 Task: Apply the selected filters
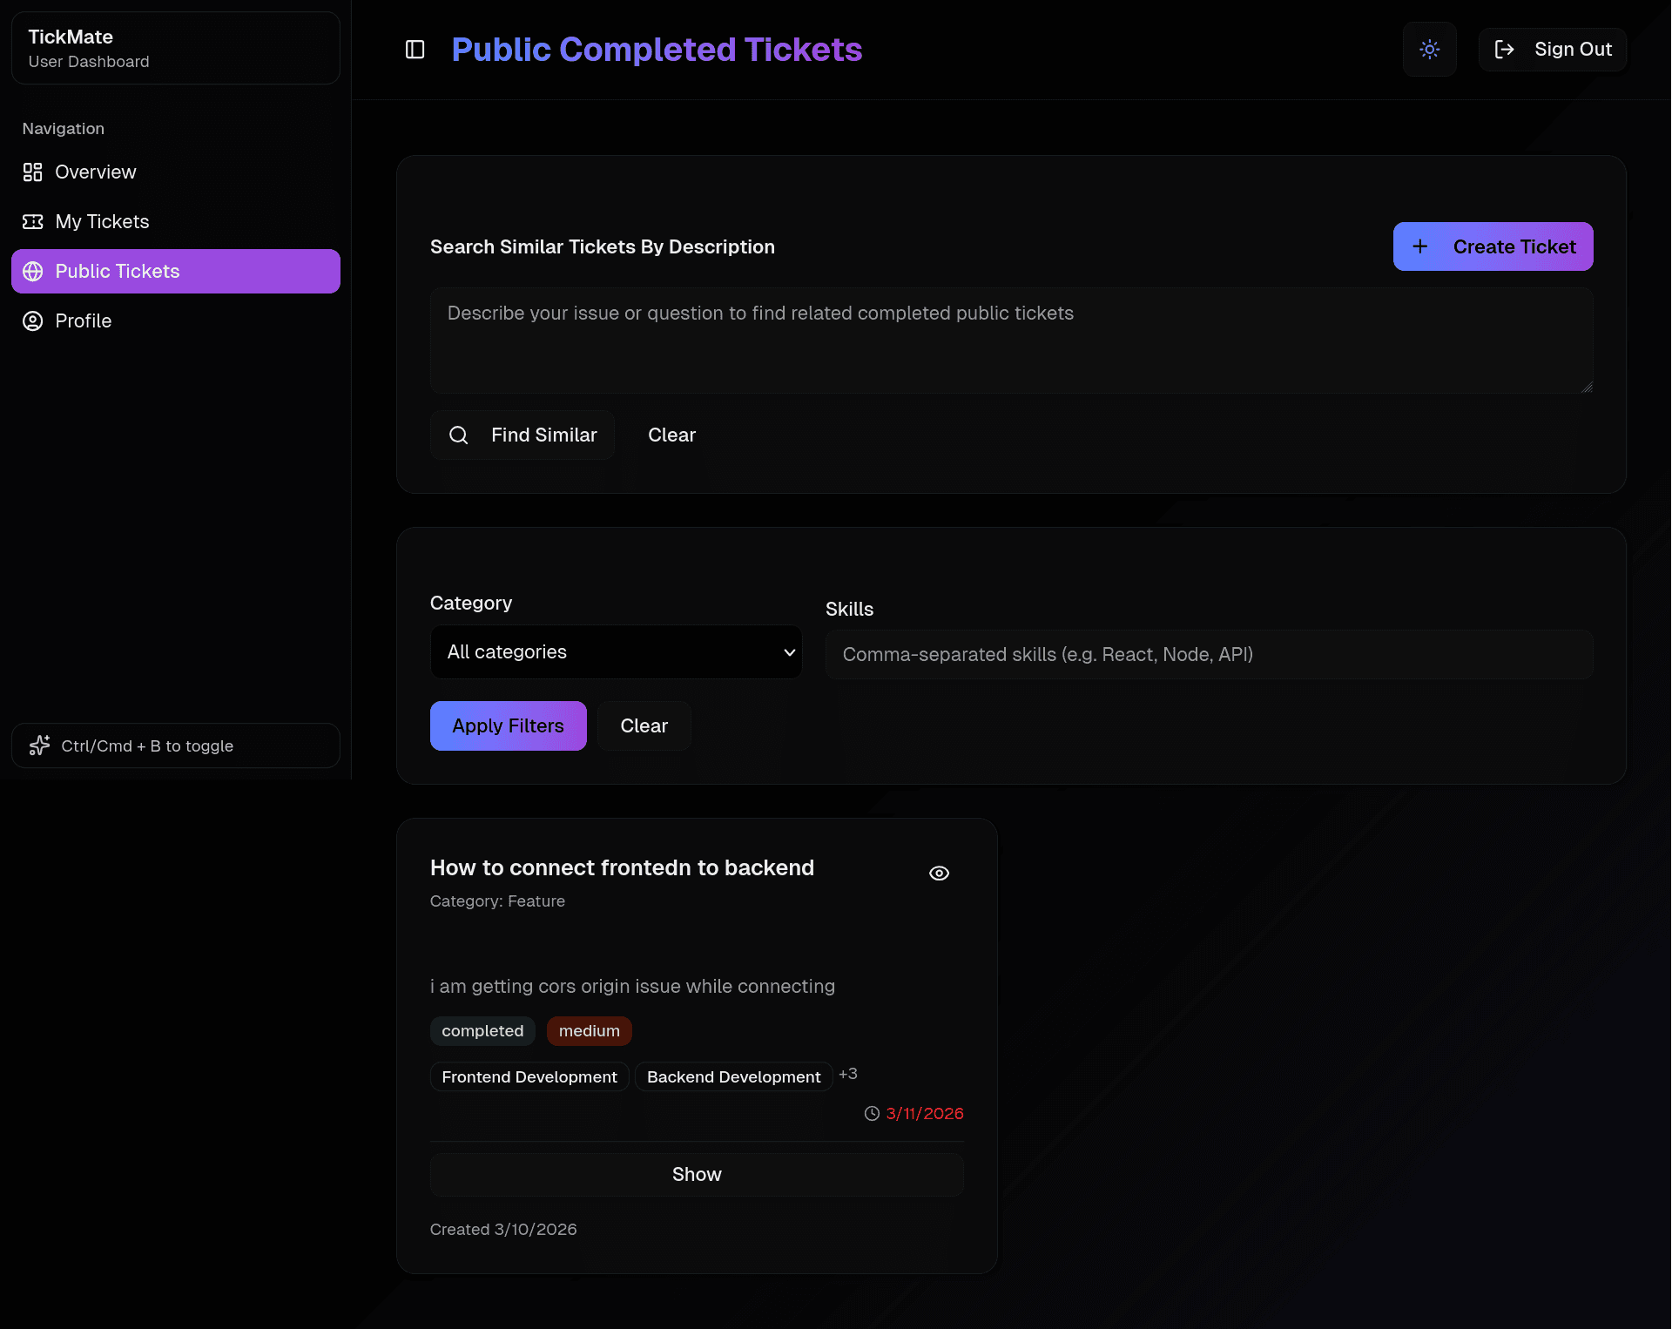pos(509,726)
